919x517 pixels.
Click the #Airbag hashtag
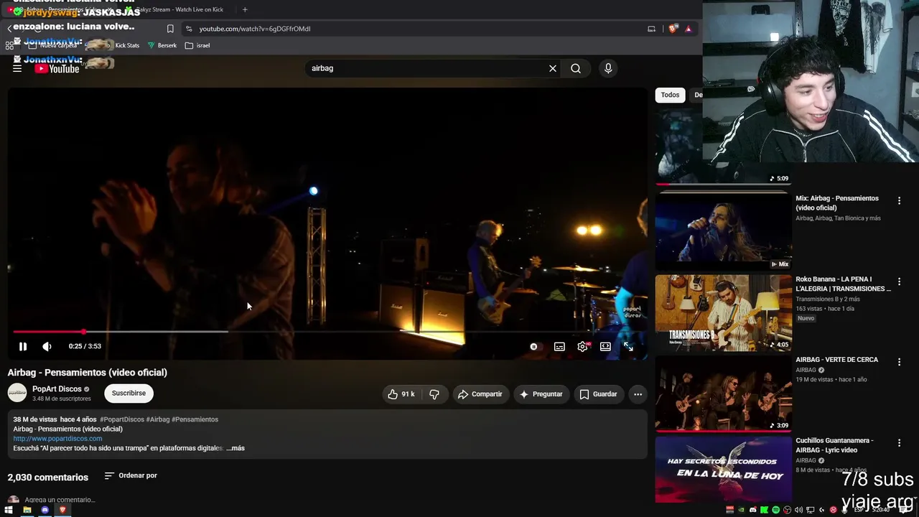tap(158, 419)
